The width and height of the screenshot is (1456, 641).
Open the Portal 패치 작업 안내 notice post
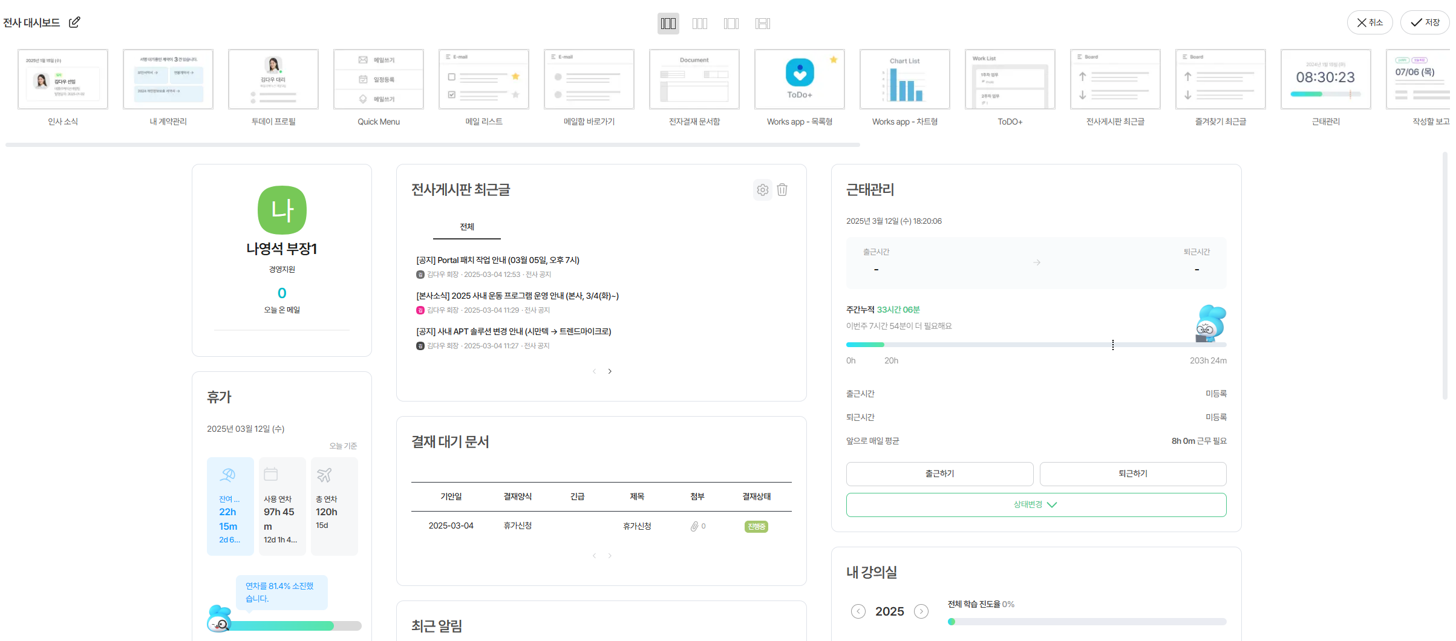[497, 260]
